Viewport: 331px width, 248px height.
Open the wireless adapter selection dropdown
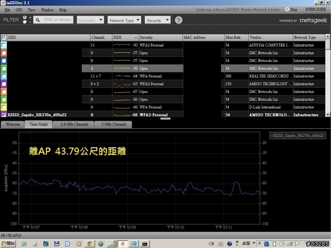pos(239,9)
